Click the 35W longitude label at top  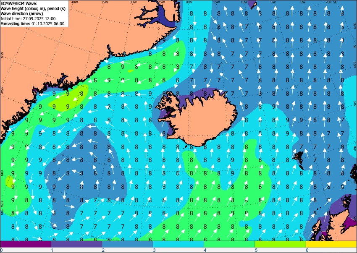point(105,2)
